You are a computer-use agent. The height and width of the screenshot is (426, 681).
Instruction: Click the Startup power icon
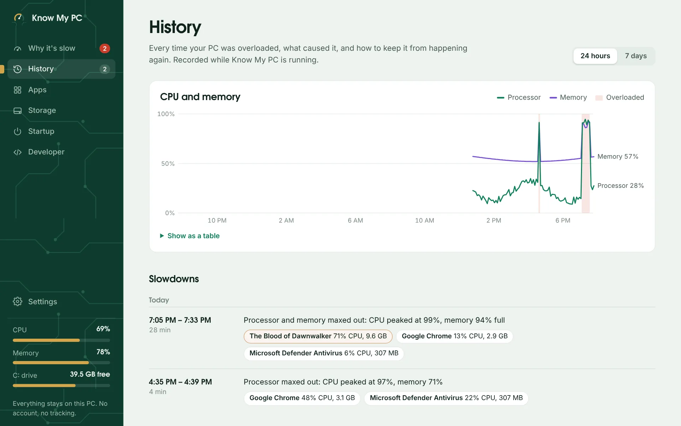coord(17,132)
